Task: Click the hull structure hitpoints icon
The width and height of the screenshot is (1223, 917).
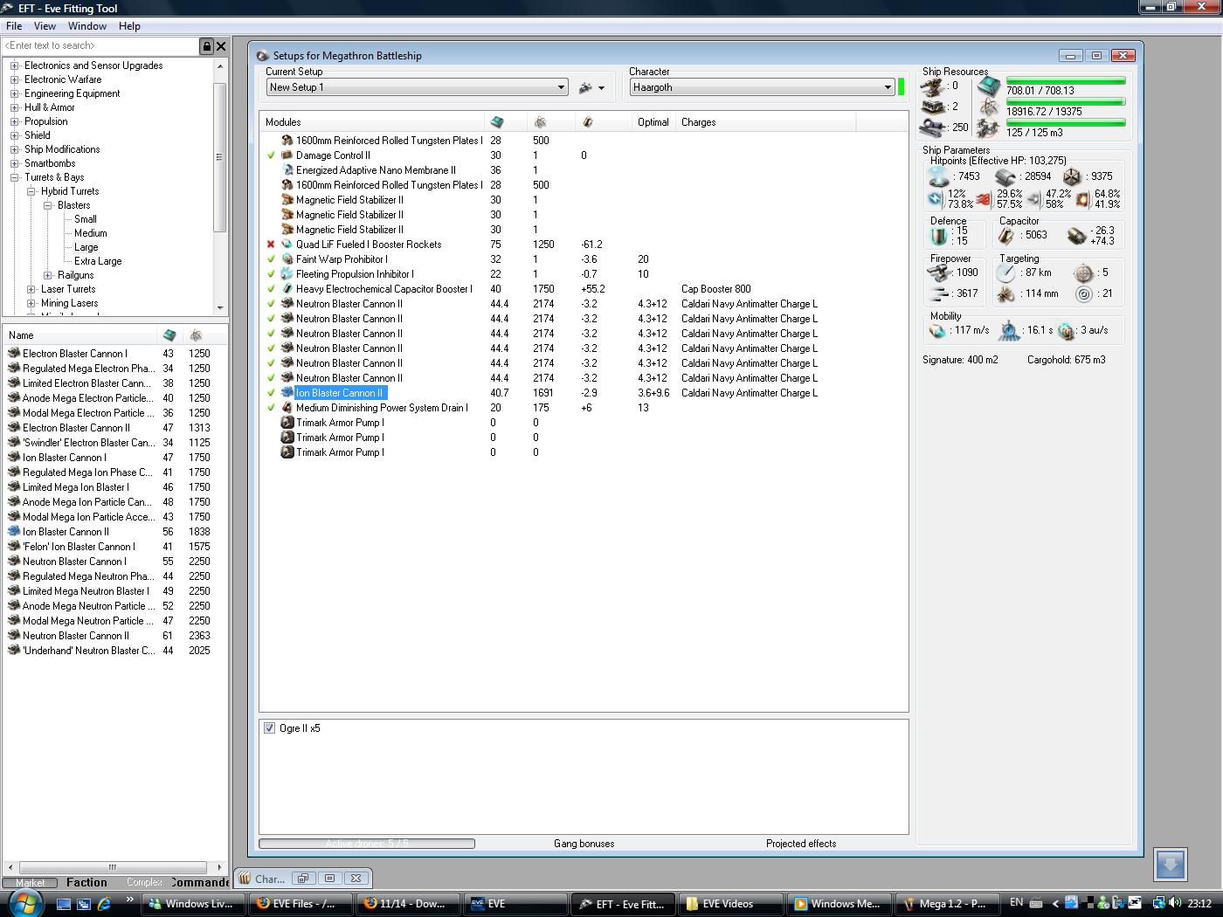Action: pyautogui.click(x=1072, y=176)
